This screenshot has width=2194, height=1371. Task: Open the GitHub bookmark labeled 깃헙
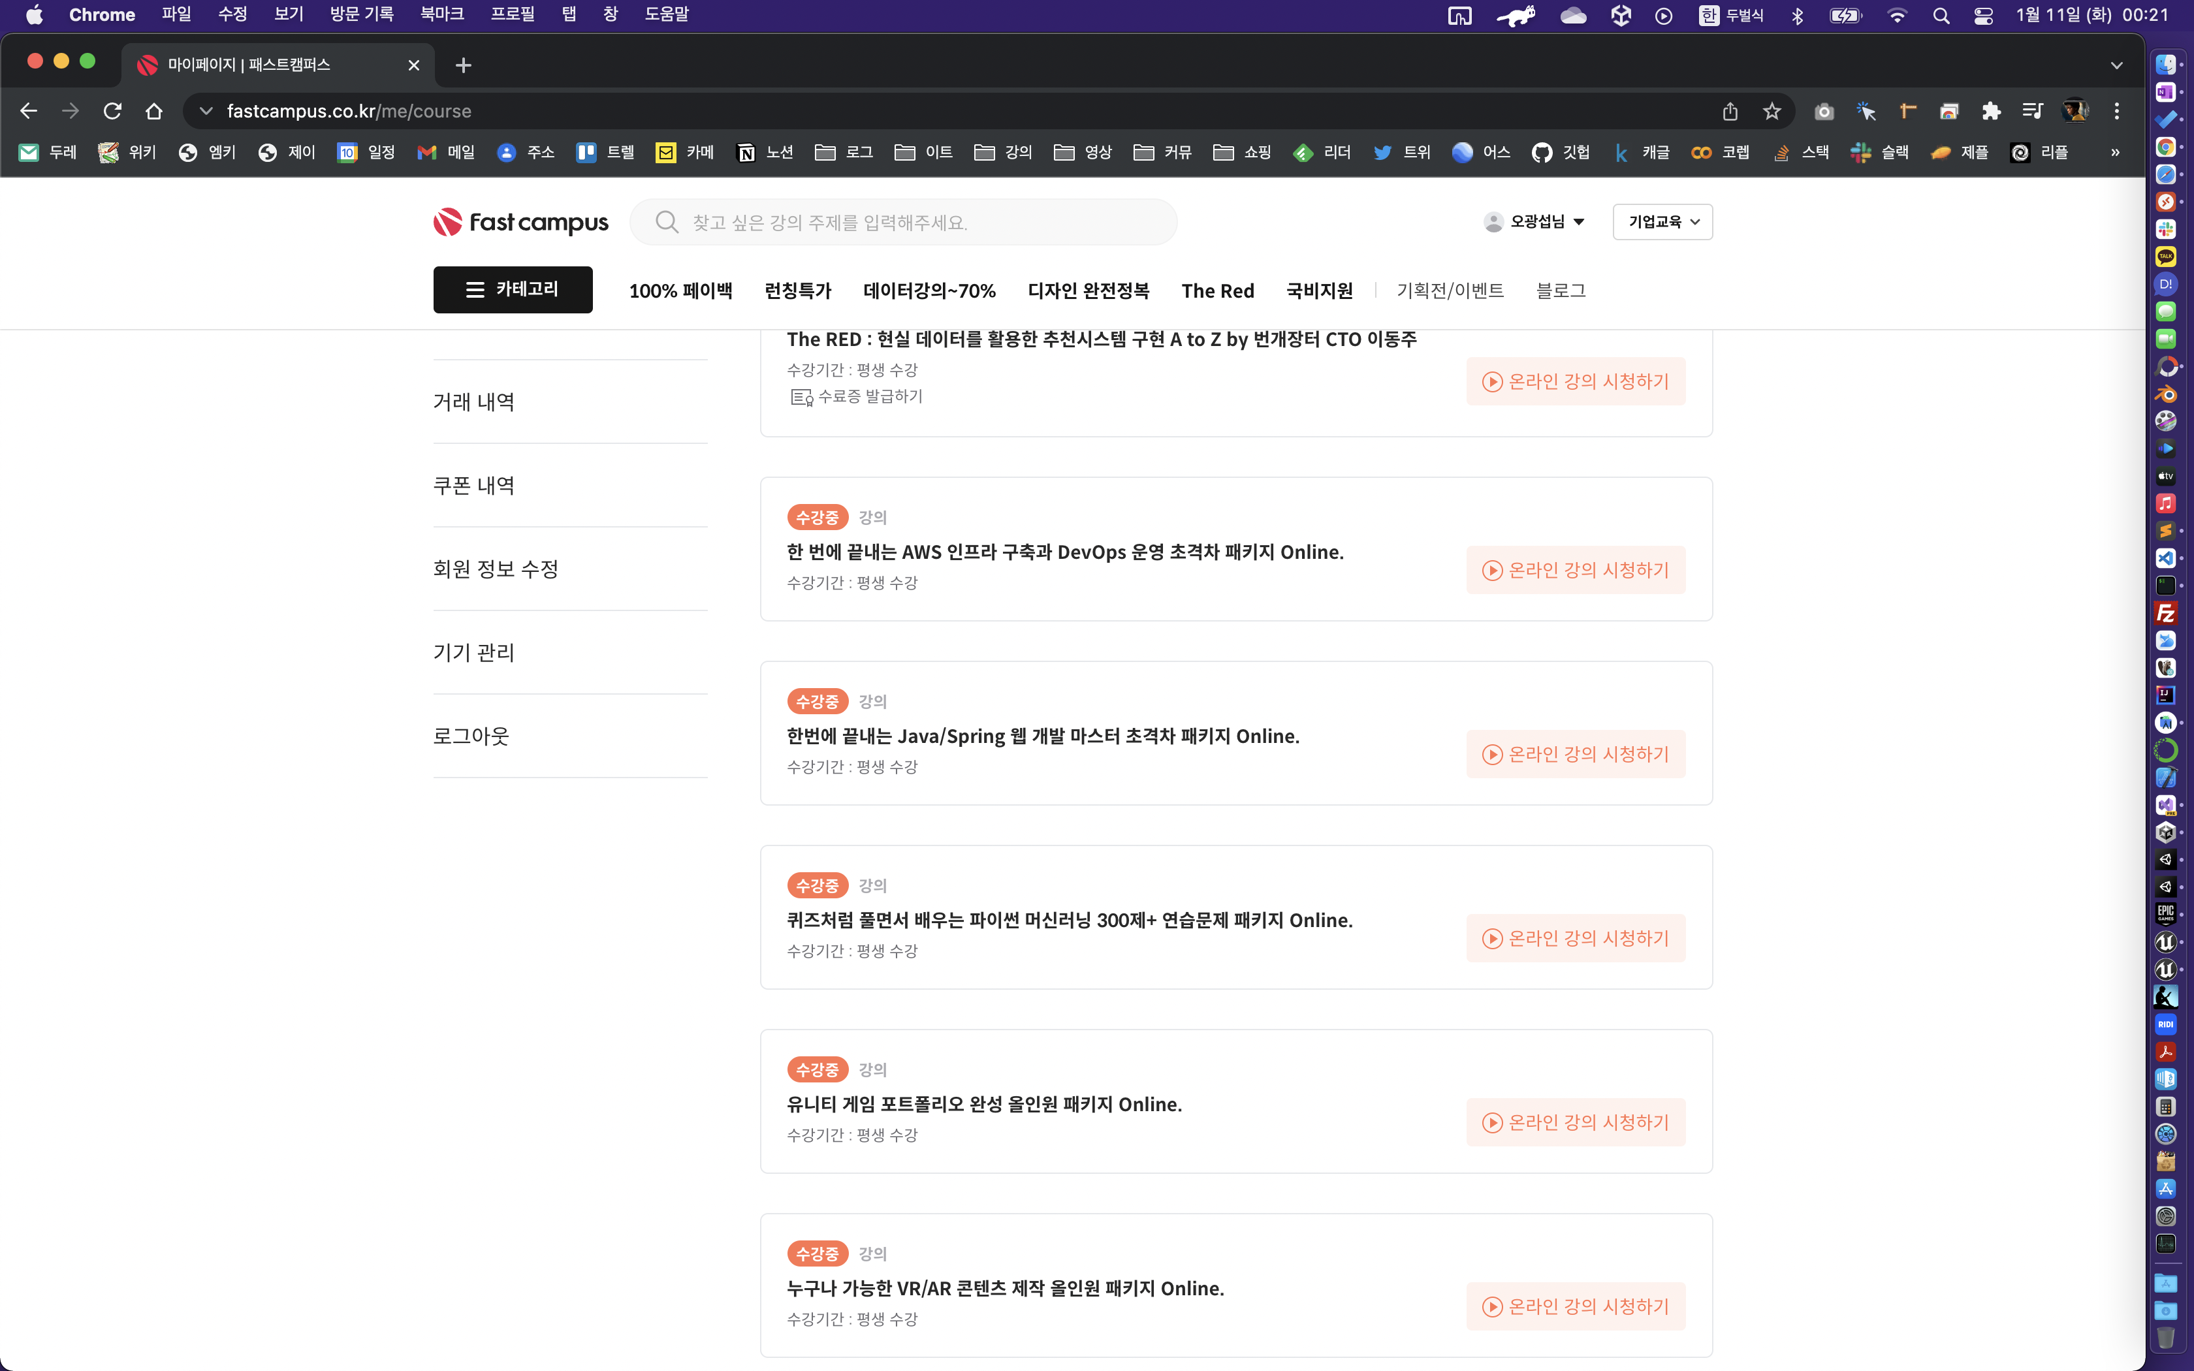click(x=1560, y=152)
